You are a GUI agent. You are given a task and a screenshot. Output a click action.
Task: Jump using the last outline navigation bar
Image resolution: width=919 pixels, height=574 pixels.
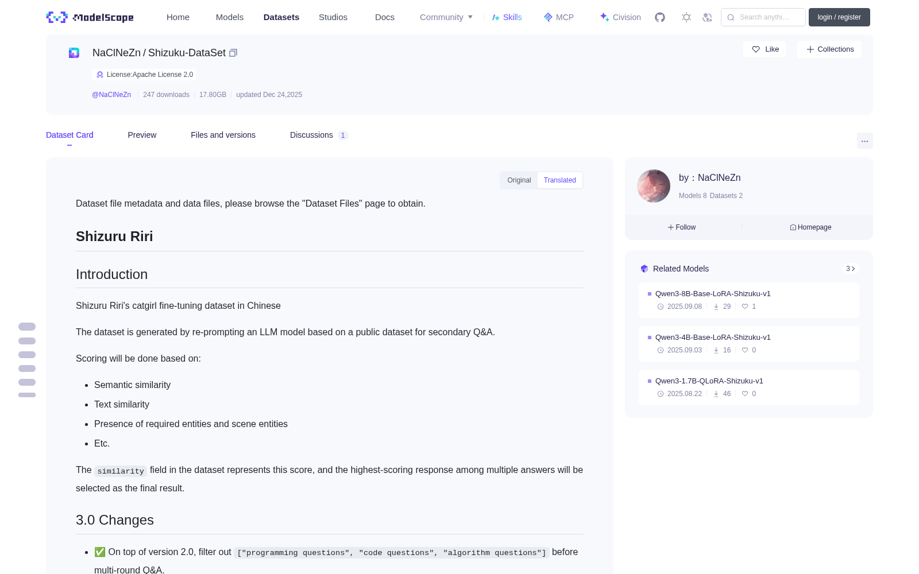coord(27,395)
